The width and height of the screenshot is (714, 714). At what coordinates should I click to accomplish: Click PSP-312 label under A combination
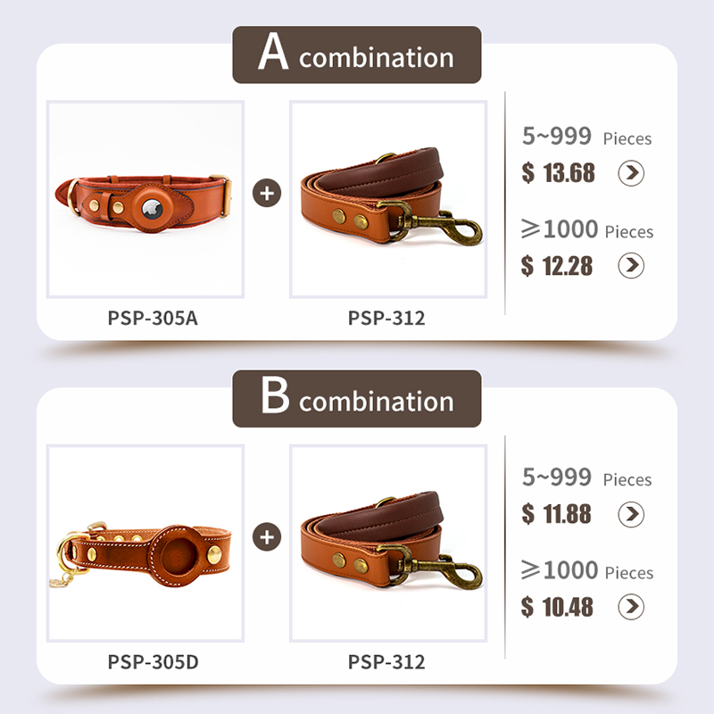(386, 317)
